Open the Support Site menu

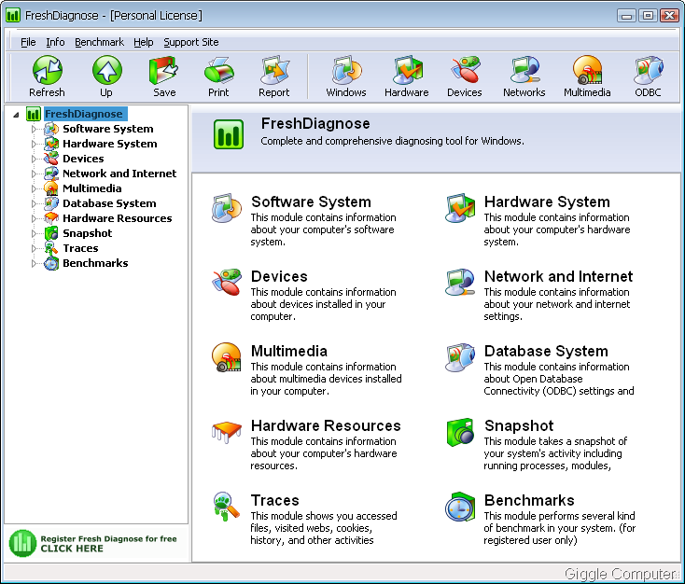coord(191,42)
